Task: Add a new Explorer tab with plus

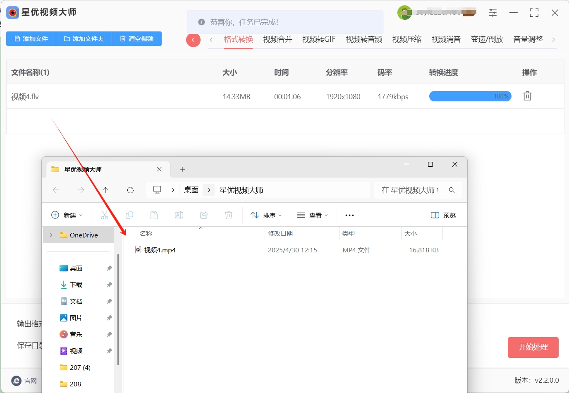Action: 182,170
